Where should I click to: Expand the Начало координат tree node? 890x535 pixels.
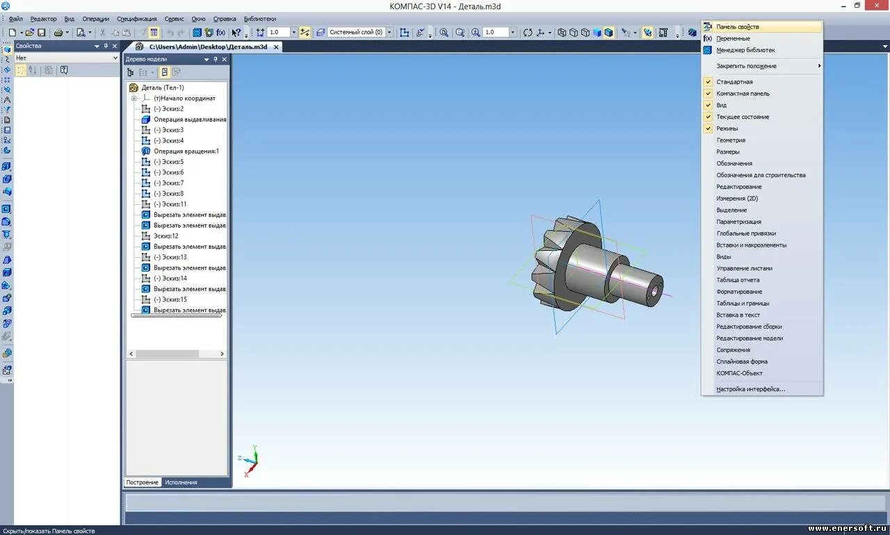tap(133, 99)
